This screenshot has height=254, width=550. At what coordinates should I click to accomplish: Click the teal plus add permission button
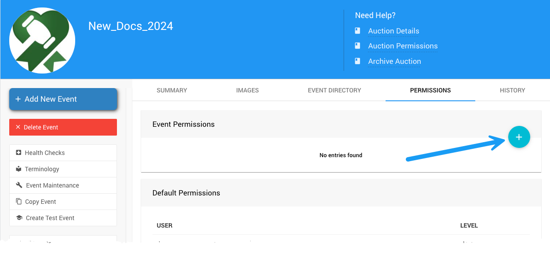coord(519,137)
